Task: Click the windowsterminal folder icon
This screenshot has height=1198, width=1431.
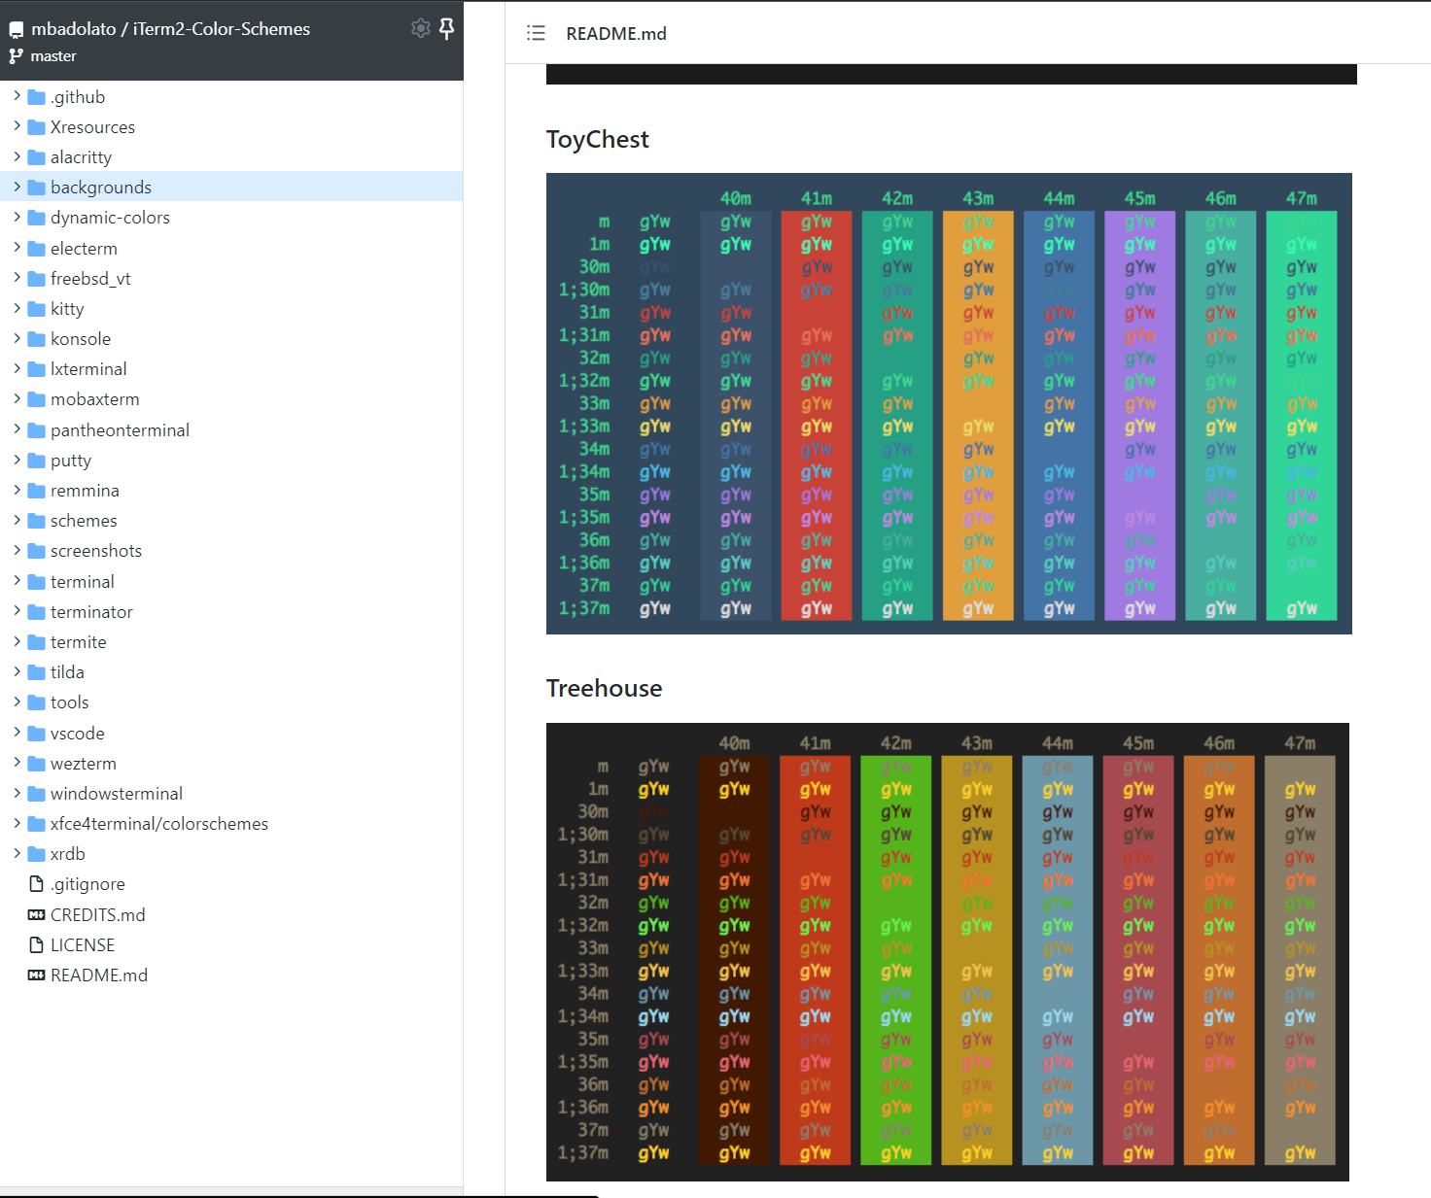Action: click(x=37, y=794)
